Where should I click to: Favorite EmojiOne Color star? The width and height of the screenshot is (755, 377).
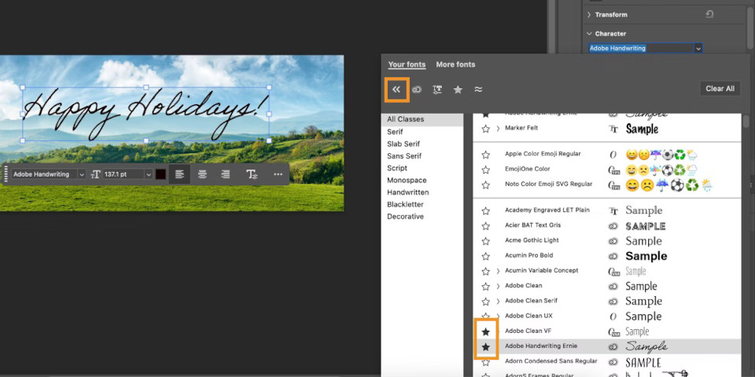[x=486, y=170]
